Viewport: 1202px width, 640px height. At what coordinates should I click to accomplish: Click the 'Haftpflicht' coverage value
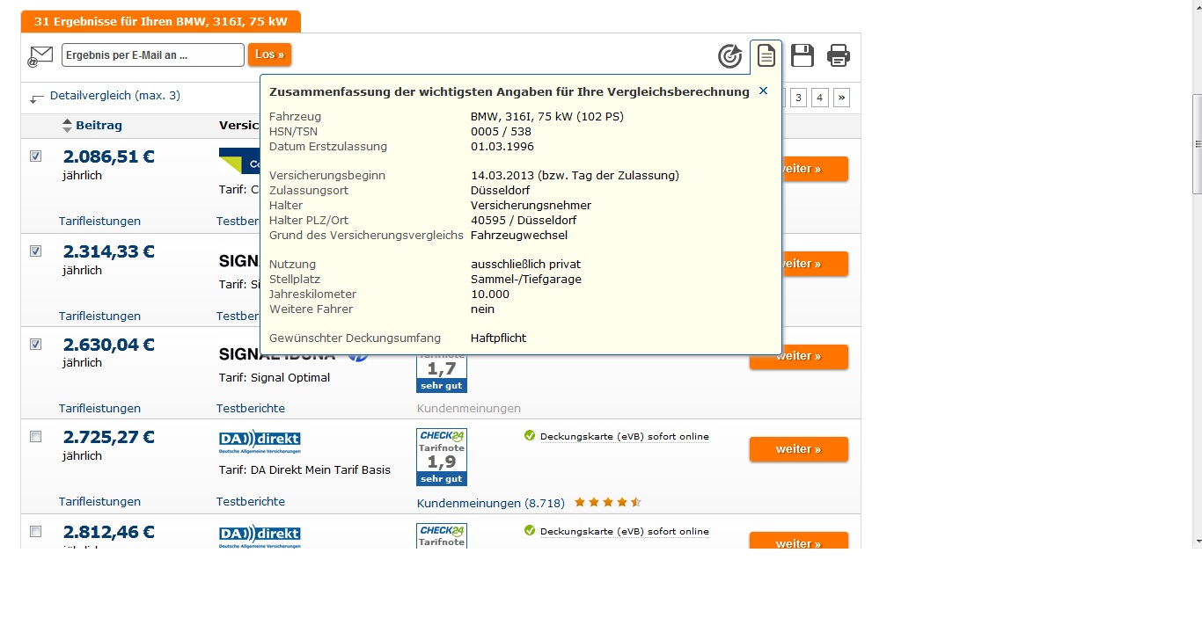(499, 338)
